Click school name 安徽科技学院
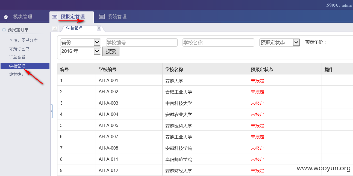This screenshot has height=176, width=353. pyautogui.click(x=179, y=148)
